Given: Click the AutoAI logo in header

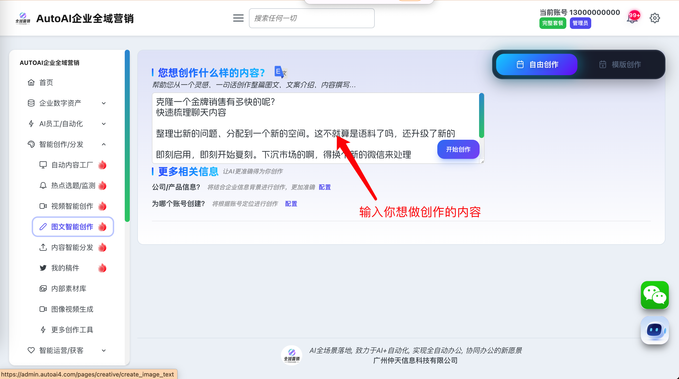Looking at the screenshot, I should point(23,18).
